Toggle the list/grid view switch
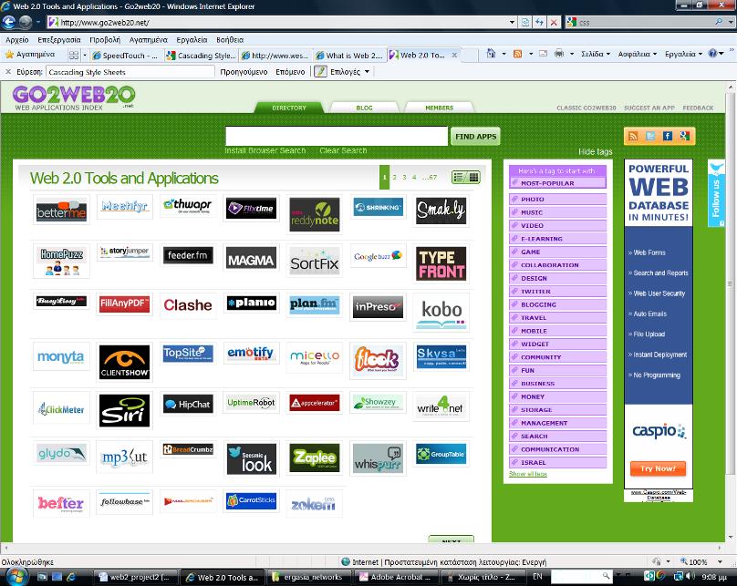Screen dimensions: 737x586 (465, 177)
